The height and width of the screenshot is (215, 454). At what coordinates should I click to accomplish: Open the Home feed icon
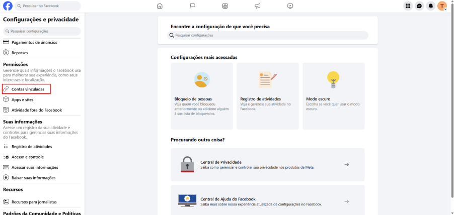coord(160,6)
